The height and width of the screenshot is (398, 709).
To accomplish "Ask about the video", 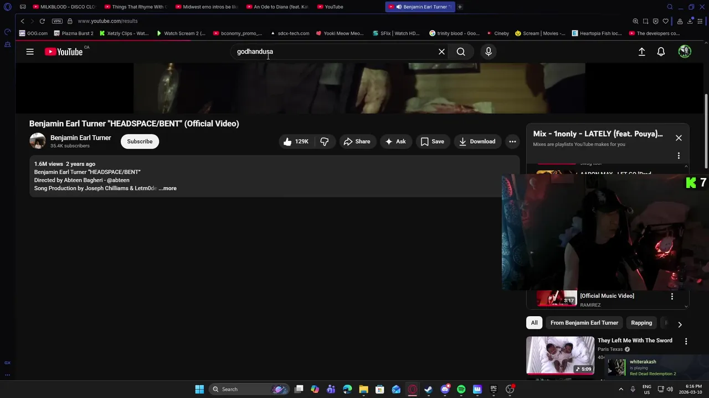I will pyautogui.click(x=395, y=142).
